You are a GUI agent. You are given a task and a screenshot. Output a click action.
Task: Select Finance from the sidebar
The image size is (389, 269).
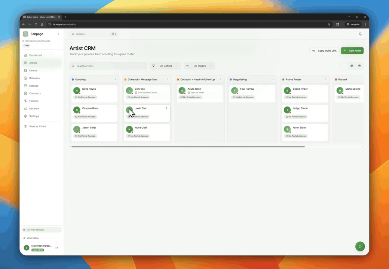click(34, 101)
